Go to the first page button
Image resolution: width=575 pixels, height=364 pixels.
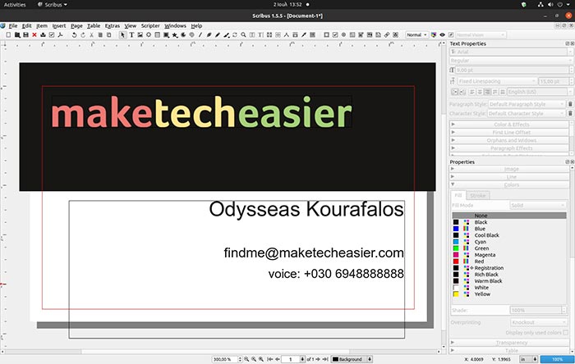click(270, 359)
